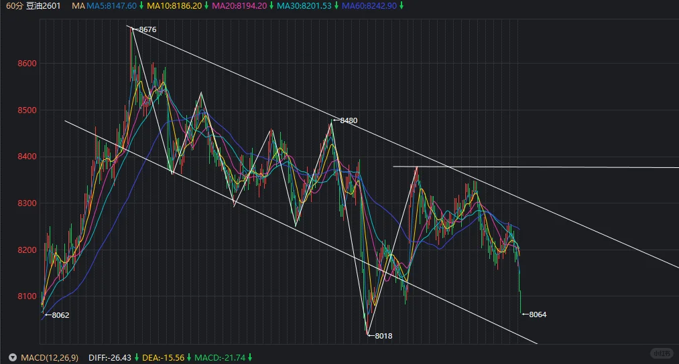
Task: Click the MA indicator label
Action: pos(78,5)
